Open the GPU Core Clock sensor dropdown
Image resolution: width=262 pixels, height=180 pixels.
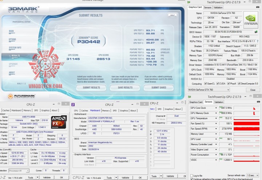pos(216,108)
